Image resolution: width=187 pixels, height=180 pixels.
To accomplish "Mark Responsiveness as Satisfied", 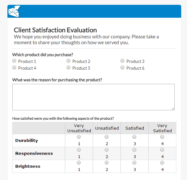I will click(x=134, y=150).
